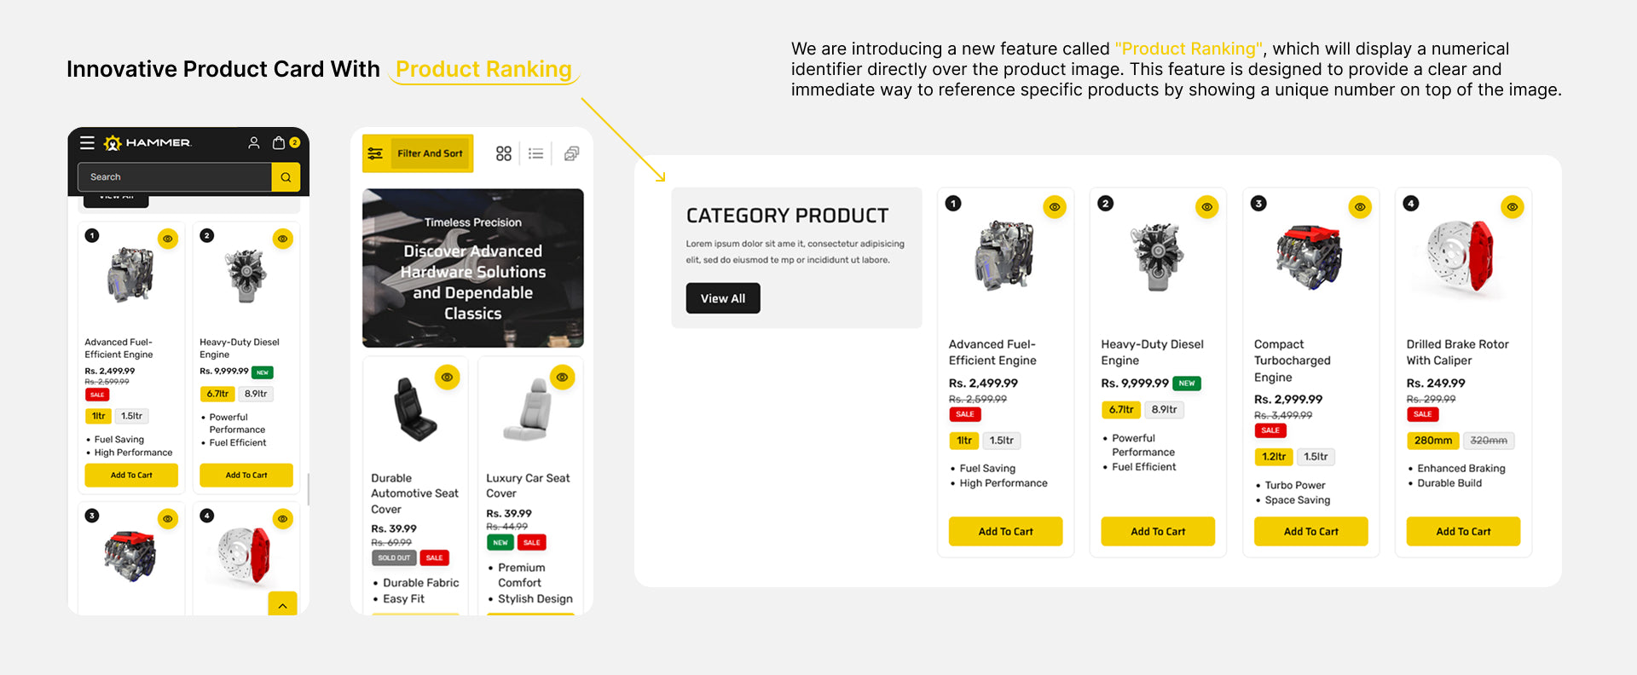Viewport: 1637px width, 675px height.
Task: Choose the yellow 280mm size swatch
Action: [x=1432, y=441]
